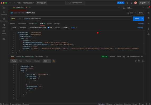Open the request info pane icon
151x105 pixels.
(x=149, y=34)
